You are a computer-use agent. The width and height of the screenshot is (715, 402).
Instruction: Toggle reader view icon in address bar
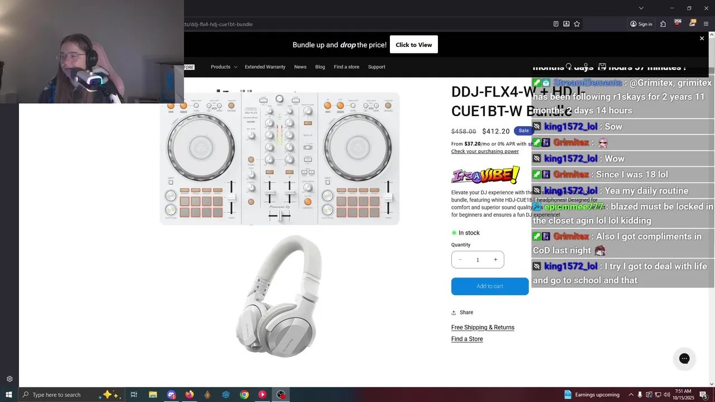pos(556,24)
